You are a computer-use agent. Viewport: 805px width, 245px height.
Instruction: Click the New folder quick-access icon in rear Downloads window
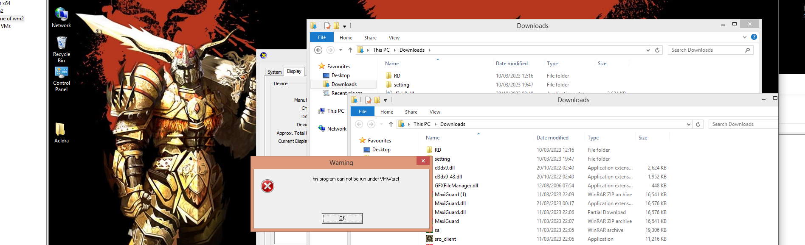tap(336, 26)
